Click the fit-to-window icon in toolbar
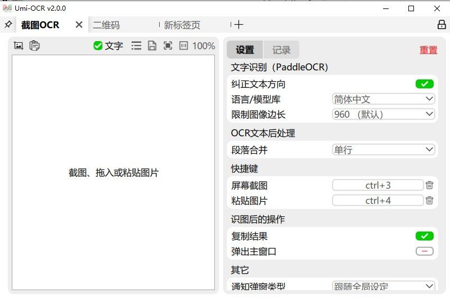Screen dimensions: 450x298 [x=168, y=46]
